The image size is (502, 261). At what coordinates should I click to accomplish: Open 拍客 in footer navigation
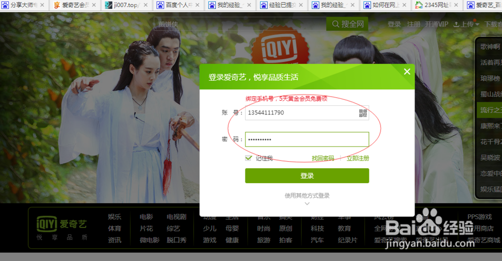coord(286,240)
